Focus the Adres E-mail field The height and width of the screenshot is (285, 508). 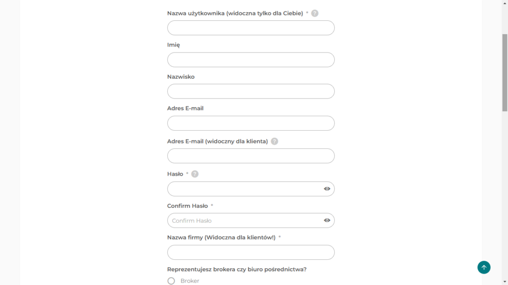pyautogui.click(x=251, y=123)
